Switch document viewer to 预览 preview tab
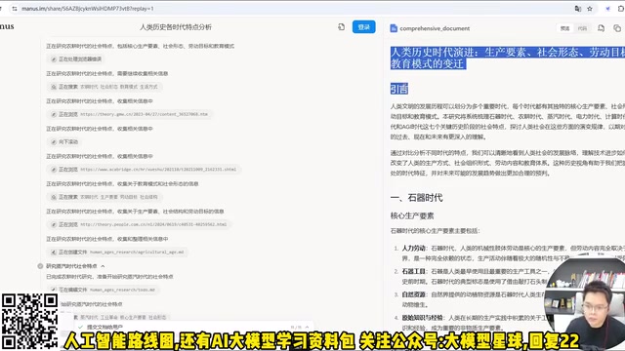The height and width of the screenshot is (351, 625). tap(564, 28)
